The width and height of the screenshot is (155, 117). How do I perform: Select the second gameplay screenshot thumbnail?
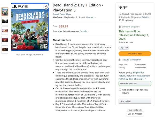[5, 21]
